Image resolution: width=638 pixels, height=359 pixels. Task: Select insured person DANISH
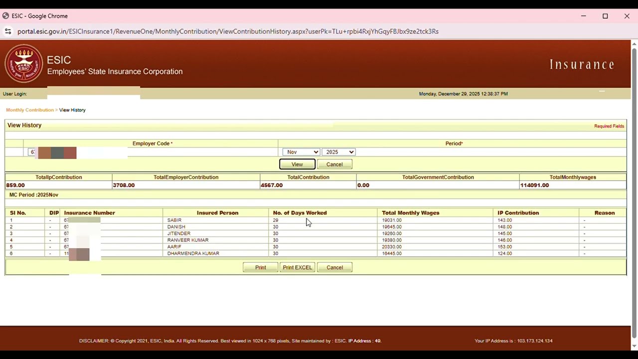tap(176, 227)
